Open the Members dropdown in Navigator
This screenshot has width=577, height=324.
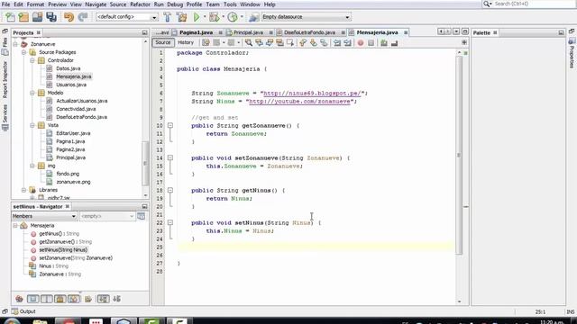pos(44,216)
